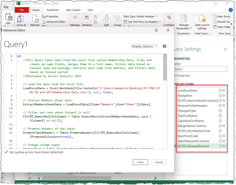Switch to the Transform tab
Viewport: 236px width, 185px height.
(53, 10)
